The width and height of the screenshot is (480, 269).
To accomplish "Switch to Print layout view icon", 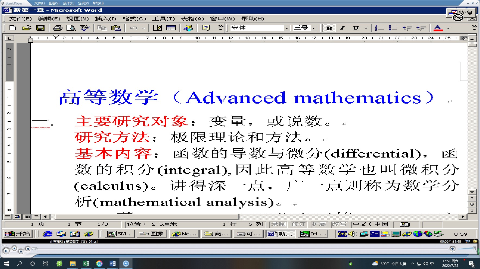I will [x=27, y=217].
